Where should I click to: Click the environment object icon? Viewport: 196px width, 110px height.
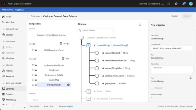coord(89,99)
